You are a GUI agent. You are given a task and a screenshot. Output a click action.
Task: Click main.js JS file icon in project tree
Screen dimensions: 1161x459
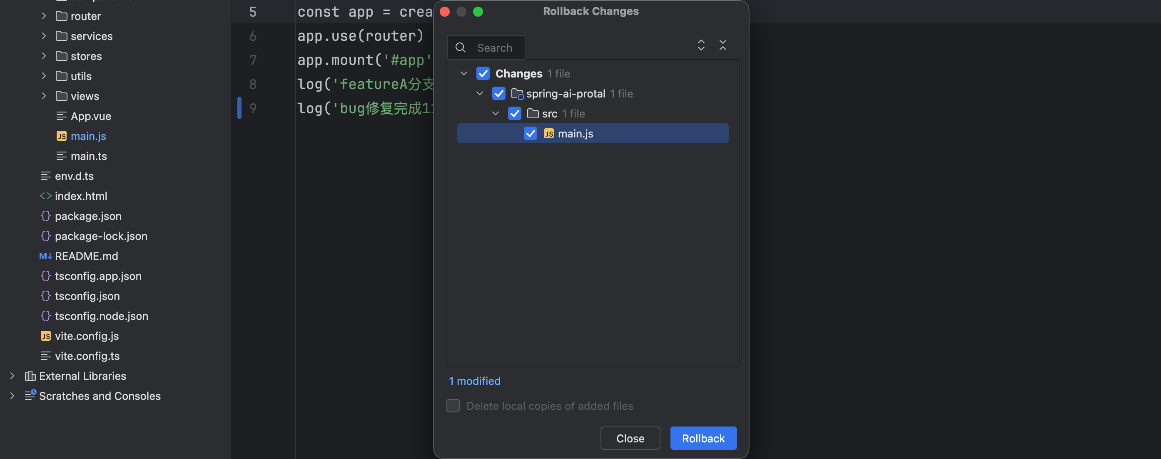coord(61,136)
